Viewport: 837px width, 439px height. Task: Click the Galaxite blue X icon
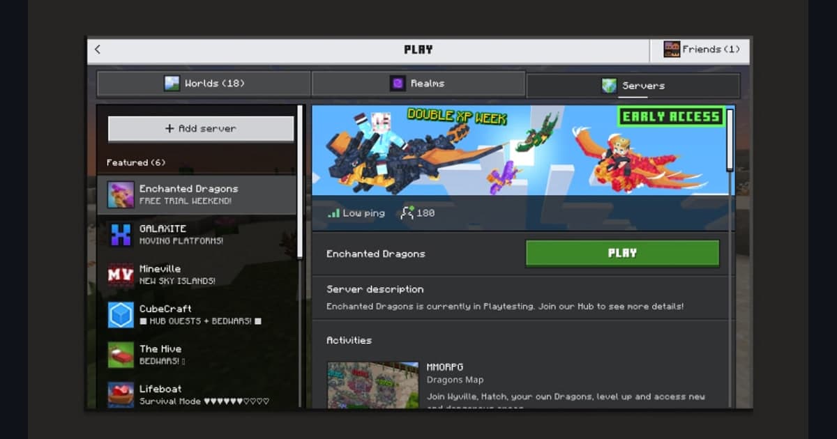tap(121, 235)
